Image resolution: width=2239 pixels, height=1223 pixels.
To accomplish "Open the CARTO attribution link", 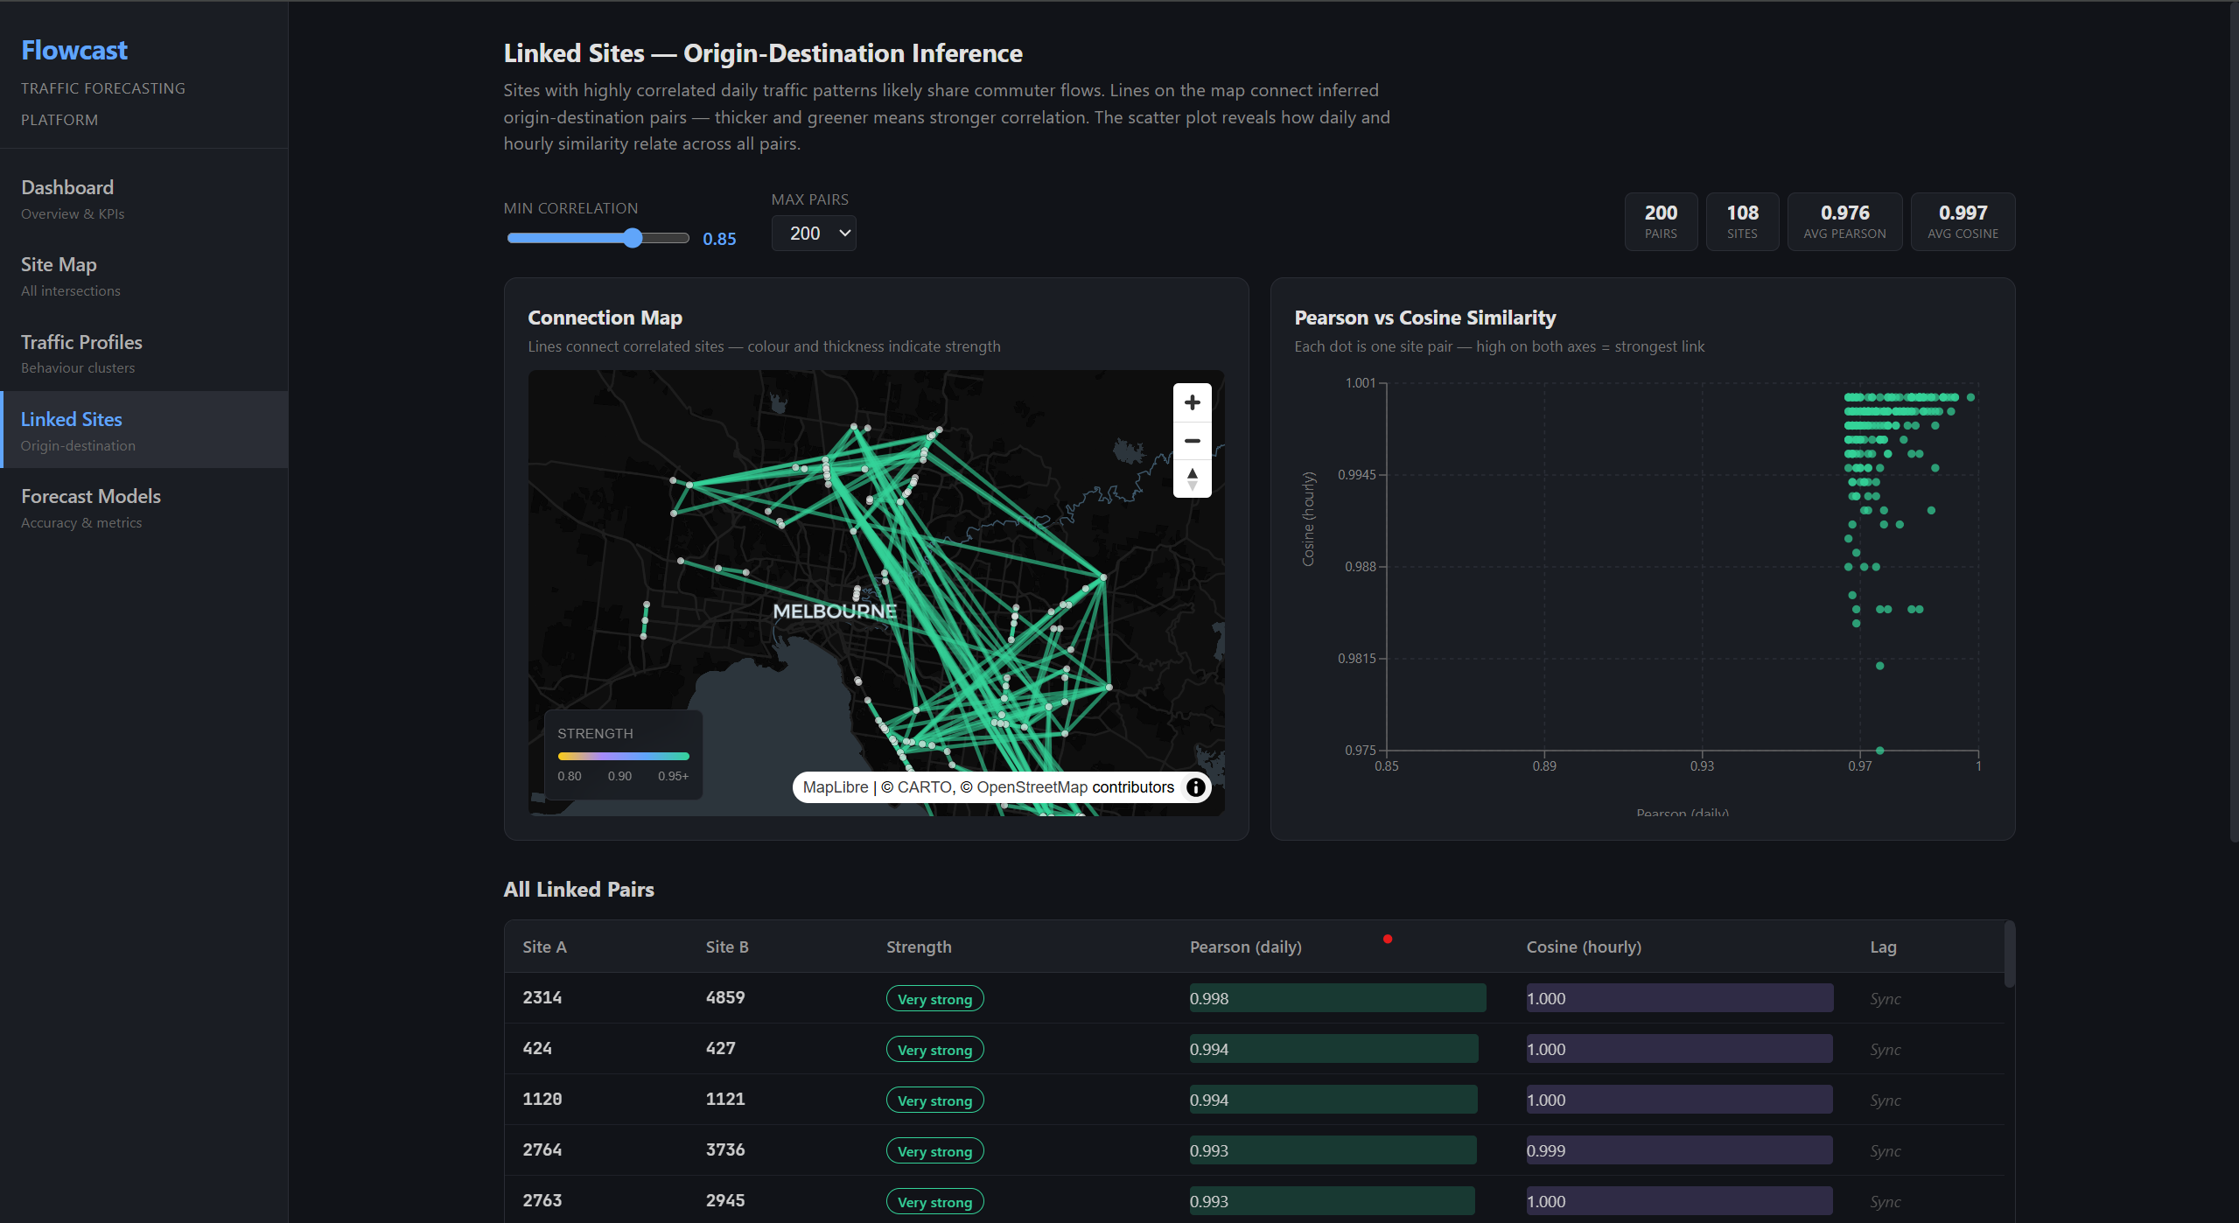I will point(922,787).
